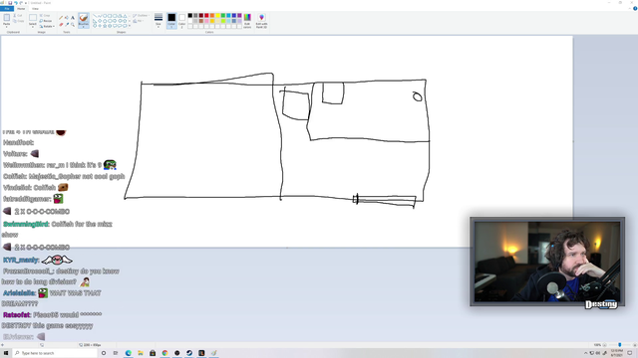638x358 pixels.
Task: Open Microsoft Edge from taskbar
Action: pyautogui.click(x=129, y=353)
